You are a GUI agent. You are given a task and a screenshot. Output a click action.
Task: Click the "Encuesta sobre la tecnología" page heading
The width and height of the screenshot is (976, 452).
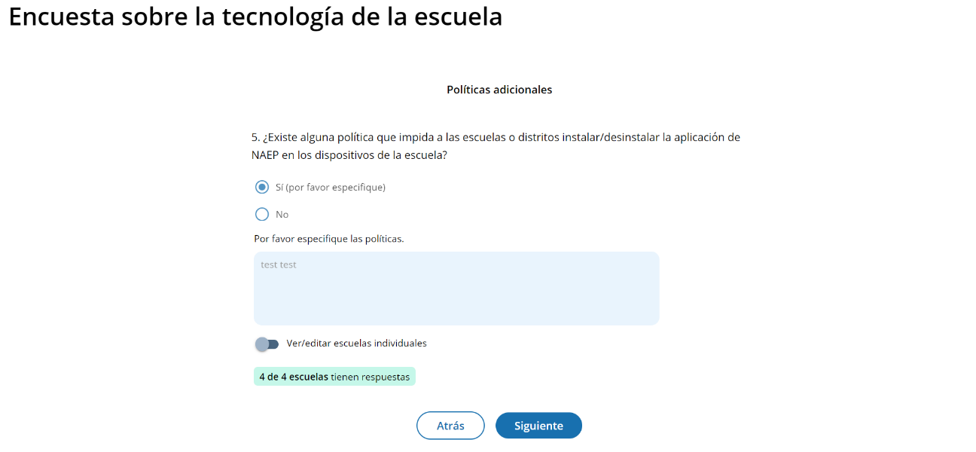click(255, 17)
